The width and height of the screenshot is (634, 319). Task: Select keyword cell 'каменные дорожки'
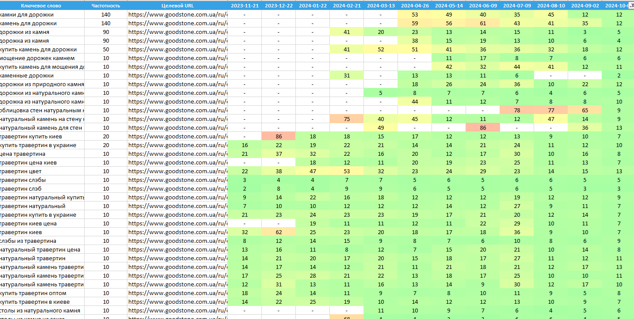[x=42, y=76]
